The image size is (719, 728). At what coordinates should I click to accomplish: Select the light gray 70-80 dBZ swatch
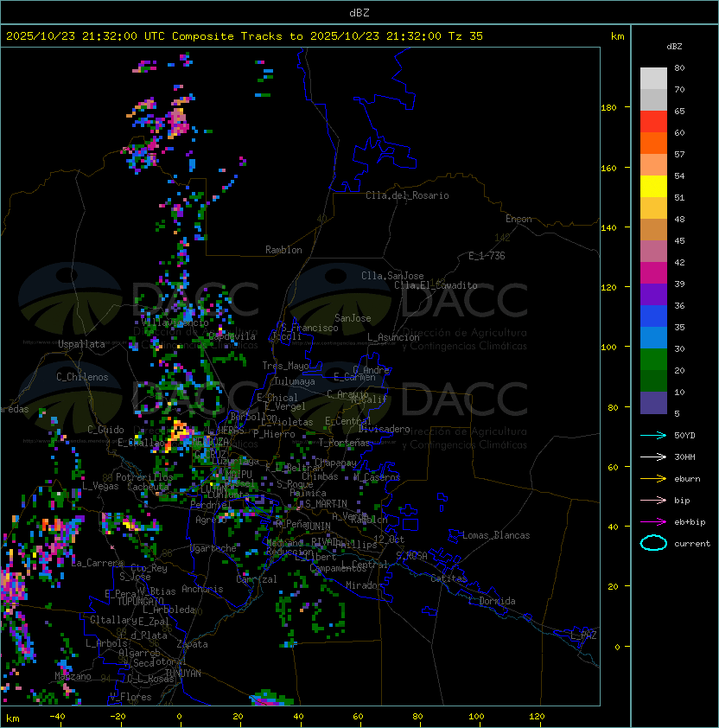pos(653,79)
